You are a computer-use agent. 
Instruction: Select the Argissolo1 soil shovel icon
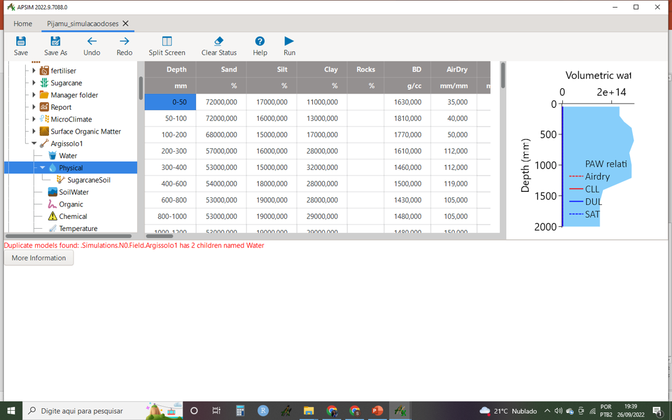coord(44,143)
